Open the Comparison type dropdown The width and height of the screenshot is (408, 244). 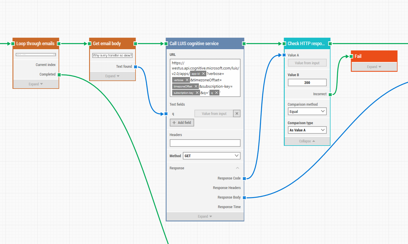(307, 130)
